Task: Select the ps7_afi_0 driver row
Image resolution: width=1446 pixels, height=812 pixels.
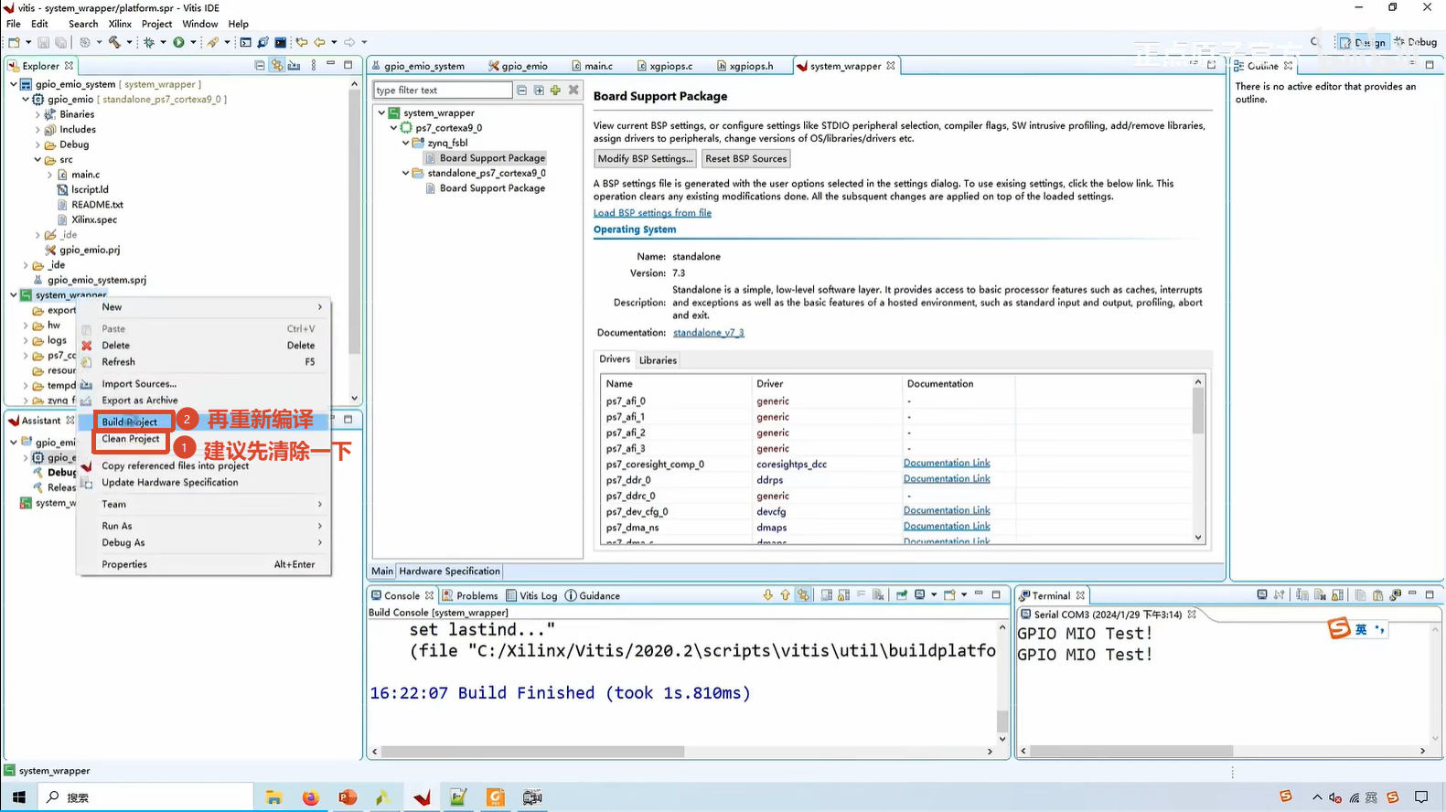Action: click(x=896, y=401)
